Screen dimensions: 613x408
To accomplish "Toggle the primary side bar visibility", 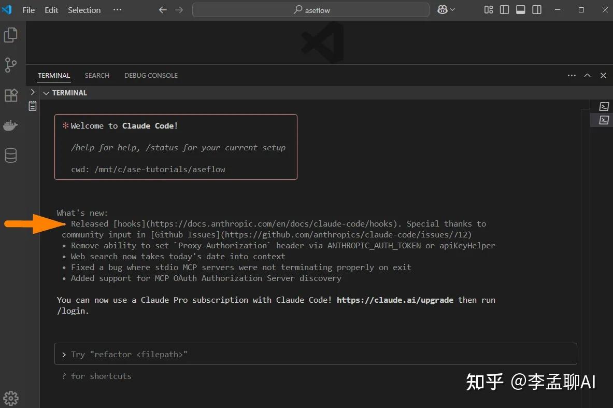I will [504, 9].
